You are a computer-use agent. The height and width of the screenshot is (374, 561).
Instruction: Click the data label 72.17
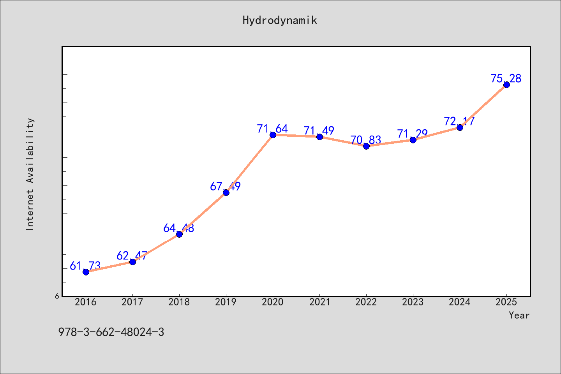tap(459, 122)
